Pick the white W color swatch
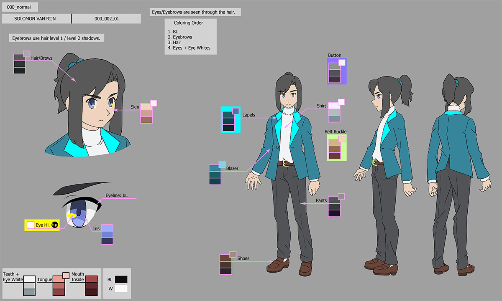 [x=121, y=288]
